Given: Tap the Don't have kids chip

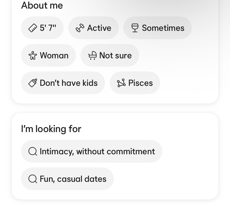Looking at the screenshot, I should (x=63, y=83).
